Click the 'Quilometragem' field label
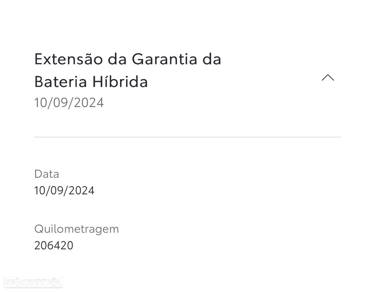Image resolution: width=375 pixels, height=292 pixels. pos(76,229)
